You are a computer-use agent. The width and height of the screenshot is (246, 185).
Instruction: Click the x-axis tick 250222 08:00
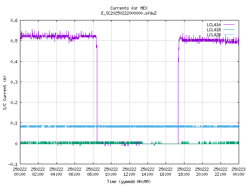93,172
